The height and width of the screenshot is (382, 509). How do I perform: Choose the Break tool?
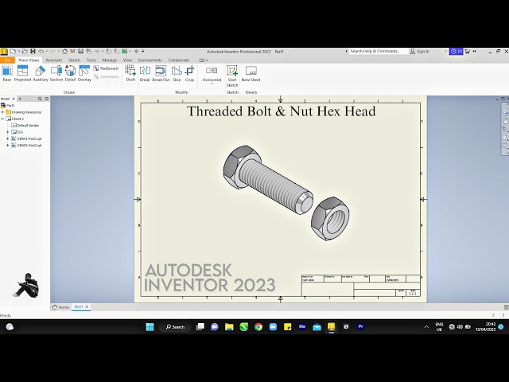click(x=145, y=73)
